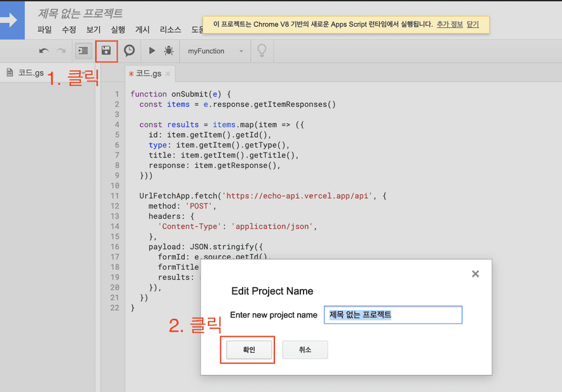Screen dimensions: 562x392
Task: Start debugging with the bug icon
Action: [x=168, y=51]
